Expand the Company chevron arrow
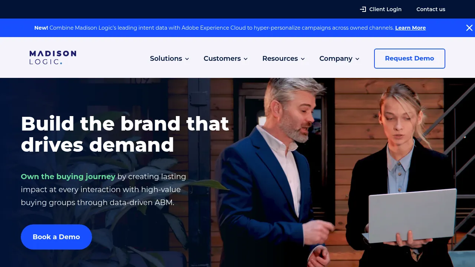Viewport: 475px width, 267px height. click(357, 59)
